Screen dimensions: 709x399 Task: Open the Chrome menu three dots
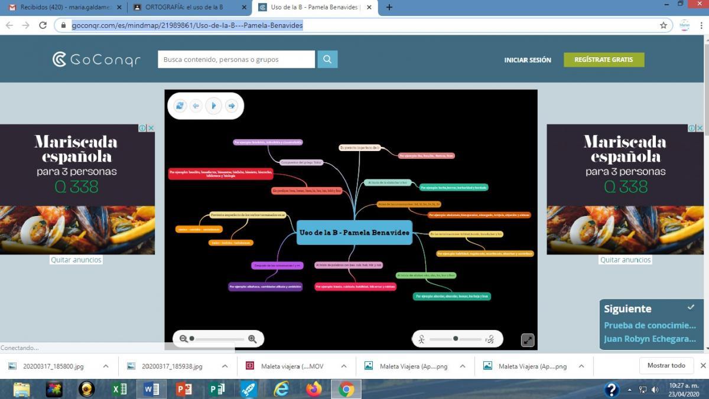click(701, 25)
